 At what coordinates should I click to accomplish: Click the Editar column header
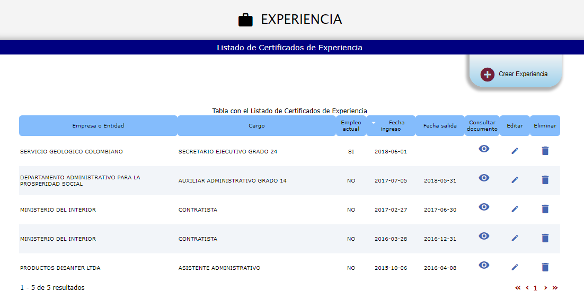(515, 125)
